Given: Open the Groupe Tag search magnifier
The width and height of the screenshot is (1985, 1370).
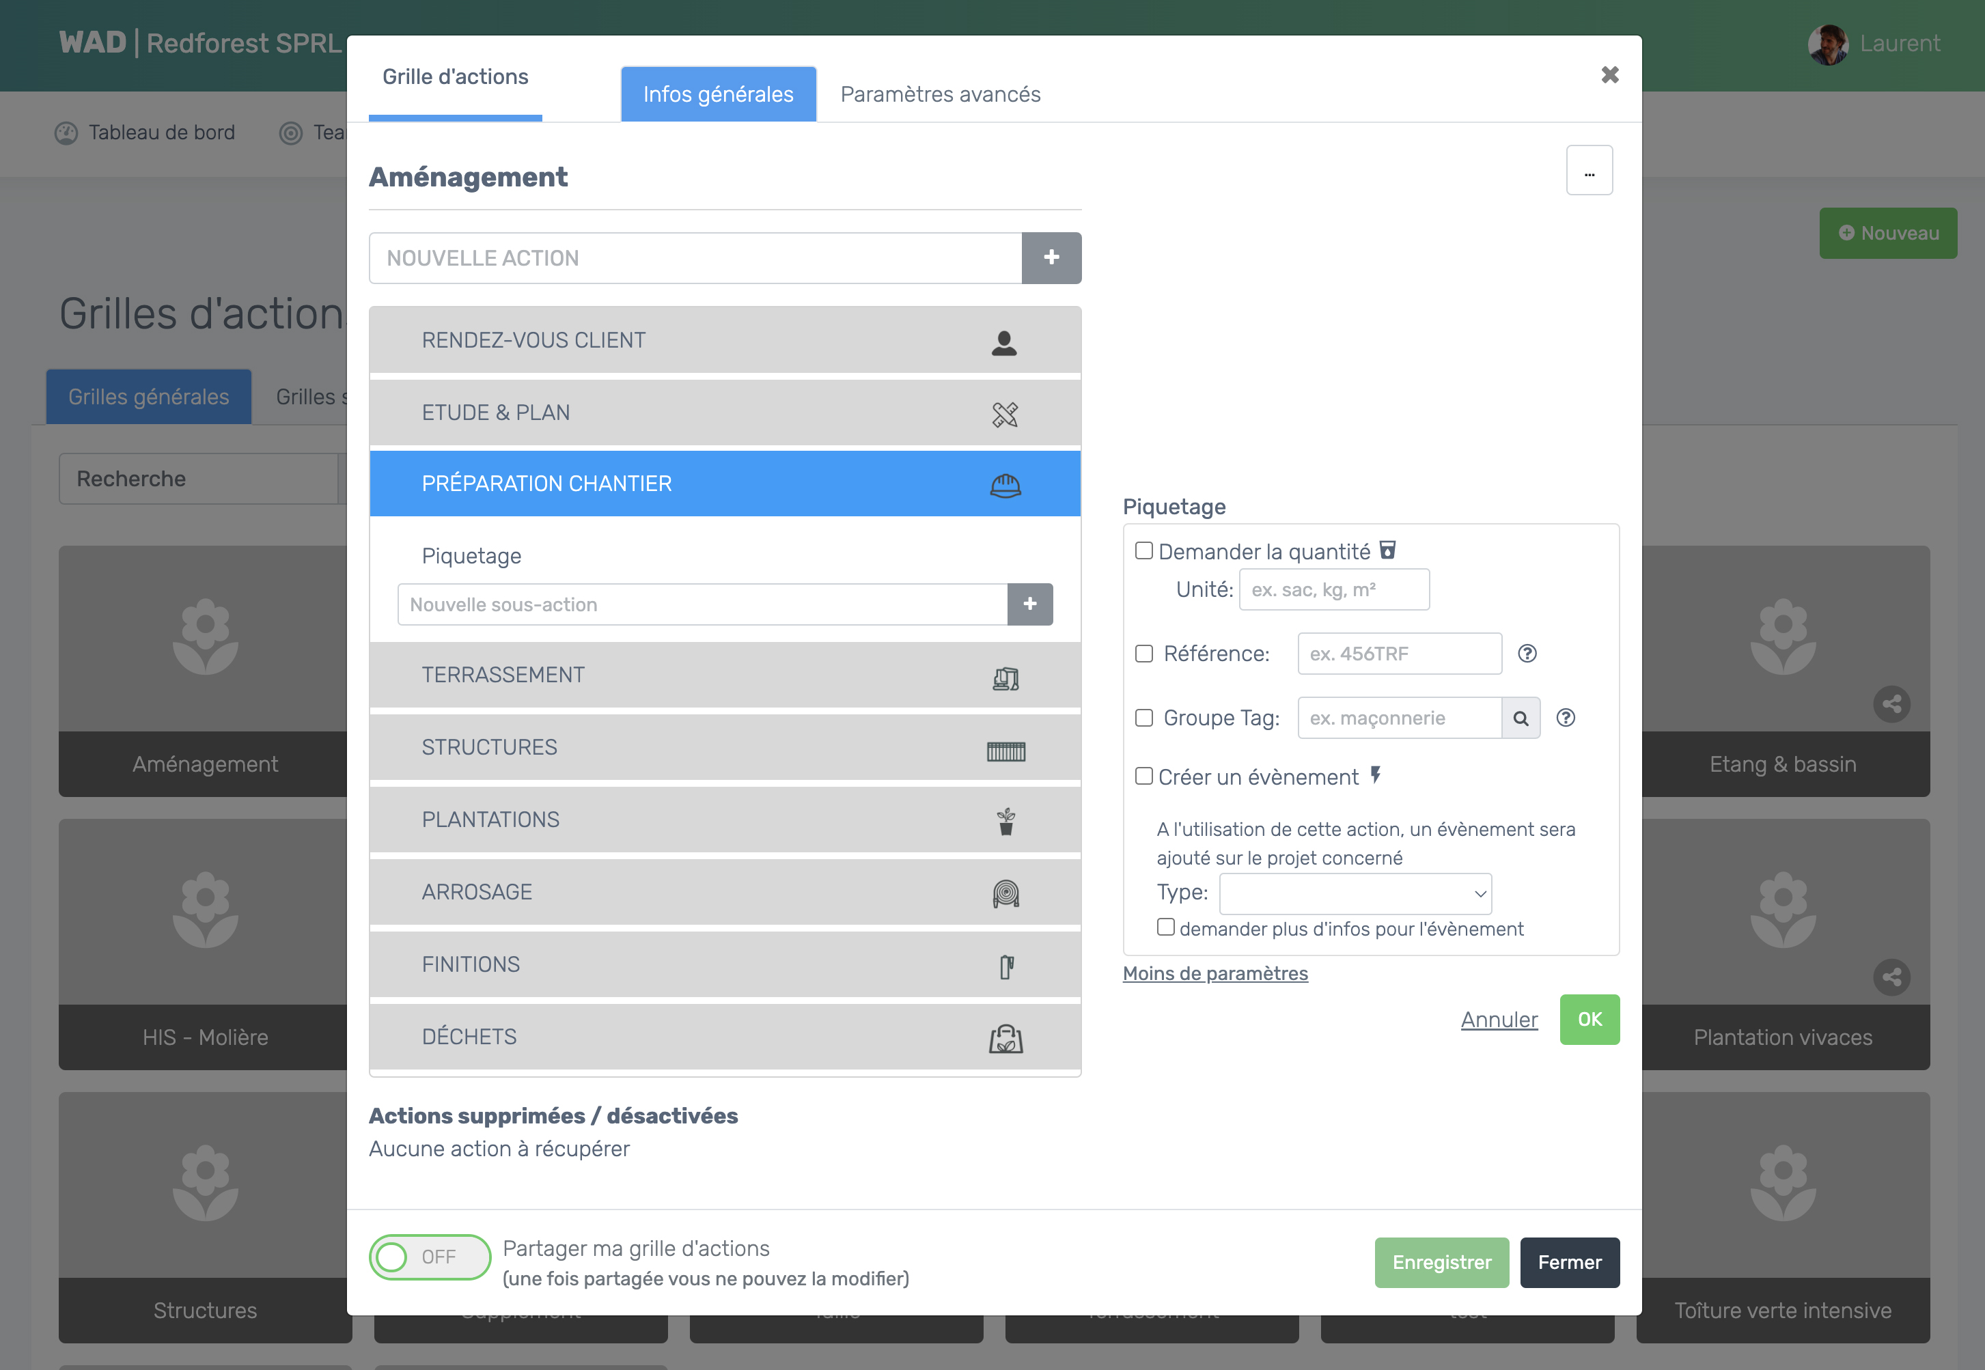Looking at the screenshot, I should (x=1521, y=718).
